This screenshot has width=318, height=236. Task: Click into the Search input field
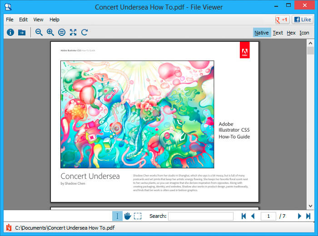[201, 216]
